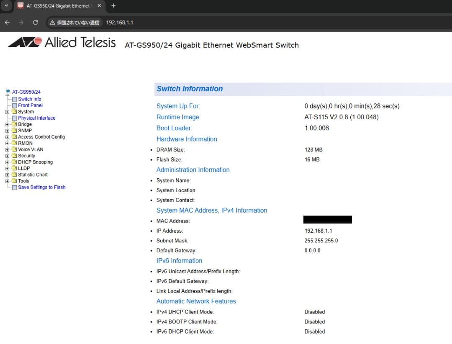
Task: Expand the Access Control Config folder
Action: click(x=7, y=137)
